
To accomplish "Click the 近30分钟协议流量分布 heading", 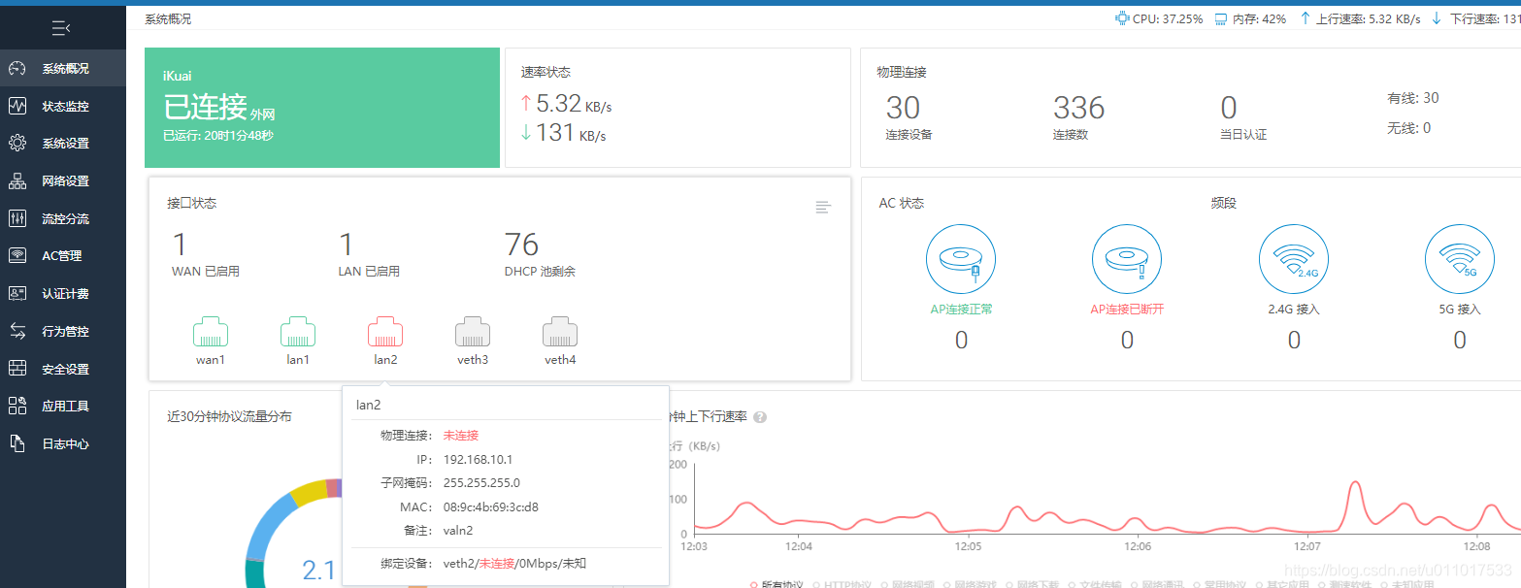I will [229, 417].
